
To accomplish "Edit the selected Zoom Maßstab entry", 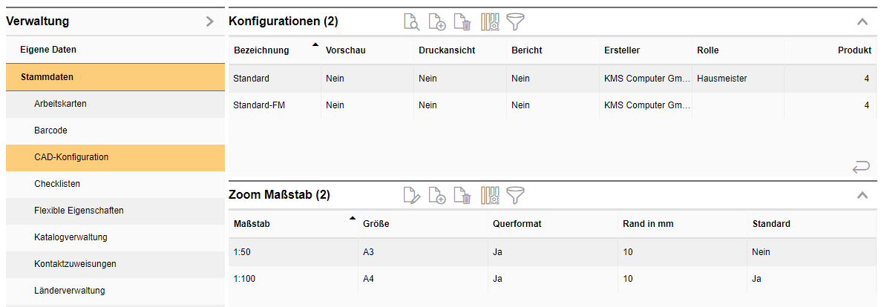I will [x=411, y=195].
